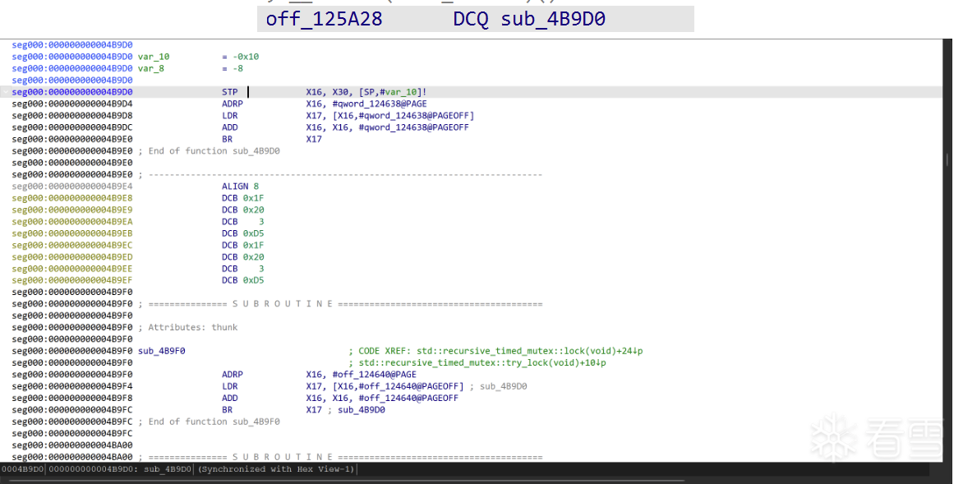
Task: Click 'DCB 0x1F' at address 4B9EC
Action: coord(242,245)
